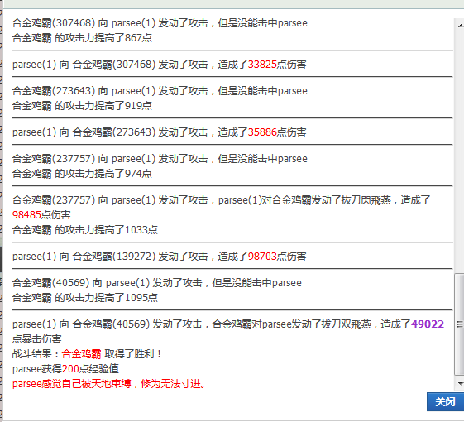Click the line 合金鸡霸 的攻击力提高了1033点
464x422 pixels.
click(x=85, y=230)
